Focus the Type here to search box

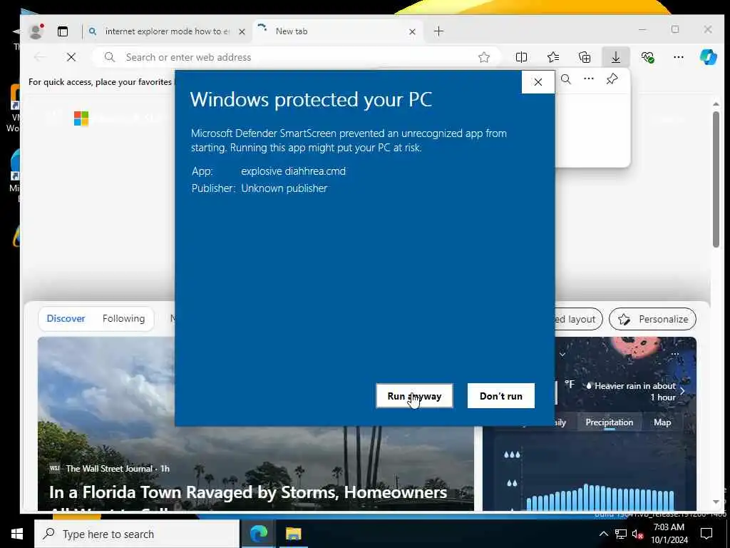click(136, 534)
